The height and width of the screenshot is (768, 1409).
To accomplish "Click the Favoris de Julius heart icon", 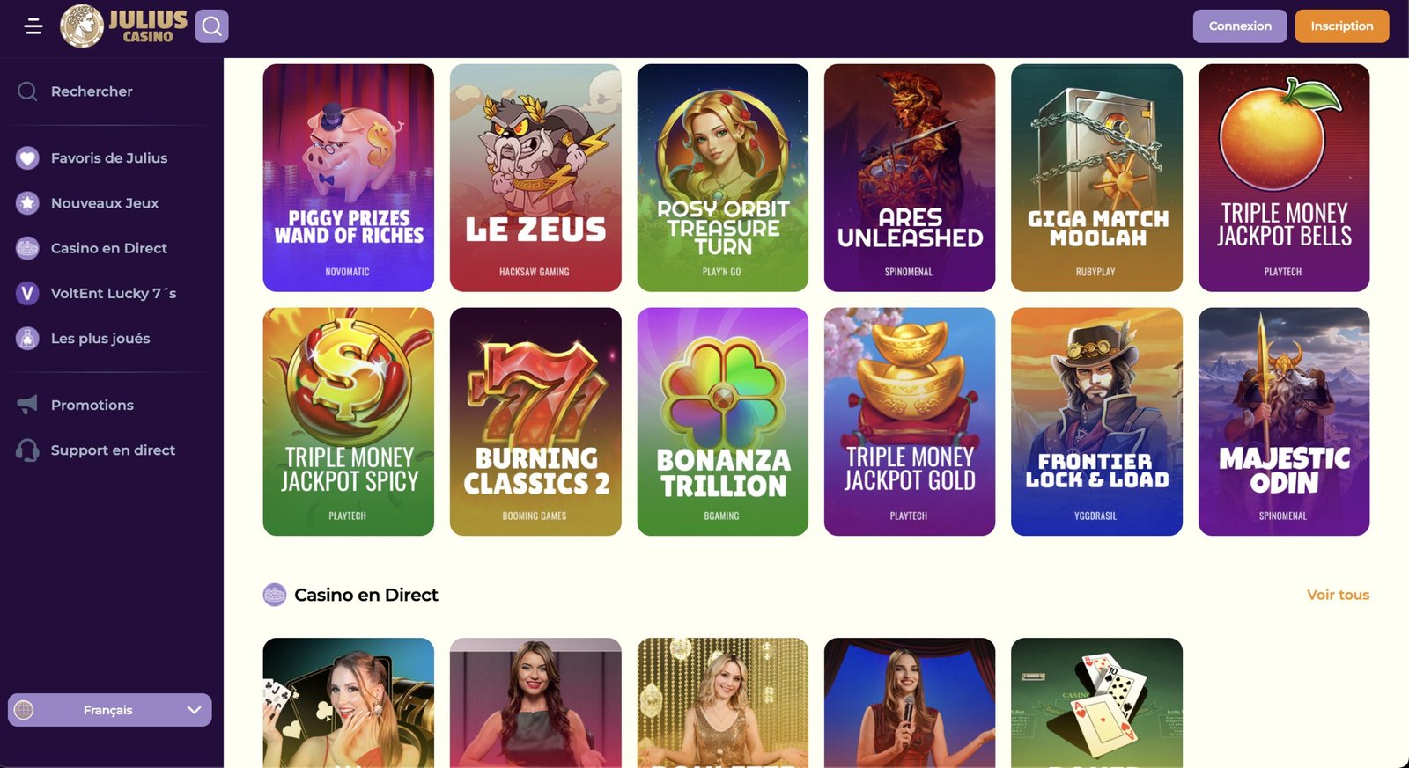I will click(27, 158).
